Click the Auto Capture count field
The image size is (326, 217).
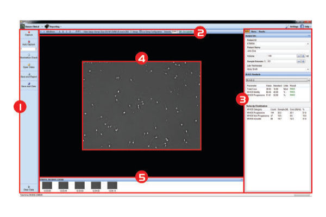click(x=28, y=49)
